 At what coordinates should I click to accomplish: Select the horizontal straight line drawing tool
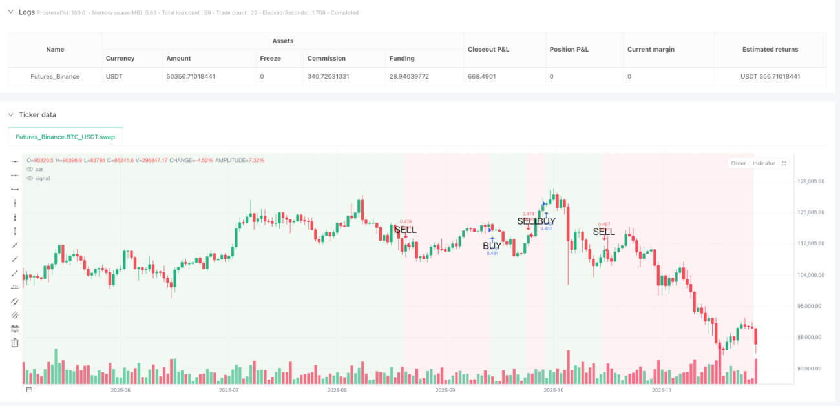click(x=15, y=161)
